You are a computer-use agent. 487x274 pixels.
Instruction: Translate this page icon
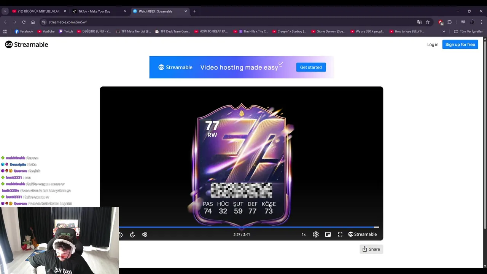coord(419,22)
